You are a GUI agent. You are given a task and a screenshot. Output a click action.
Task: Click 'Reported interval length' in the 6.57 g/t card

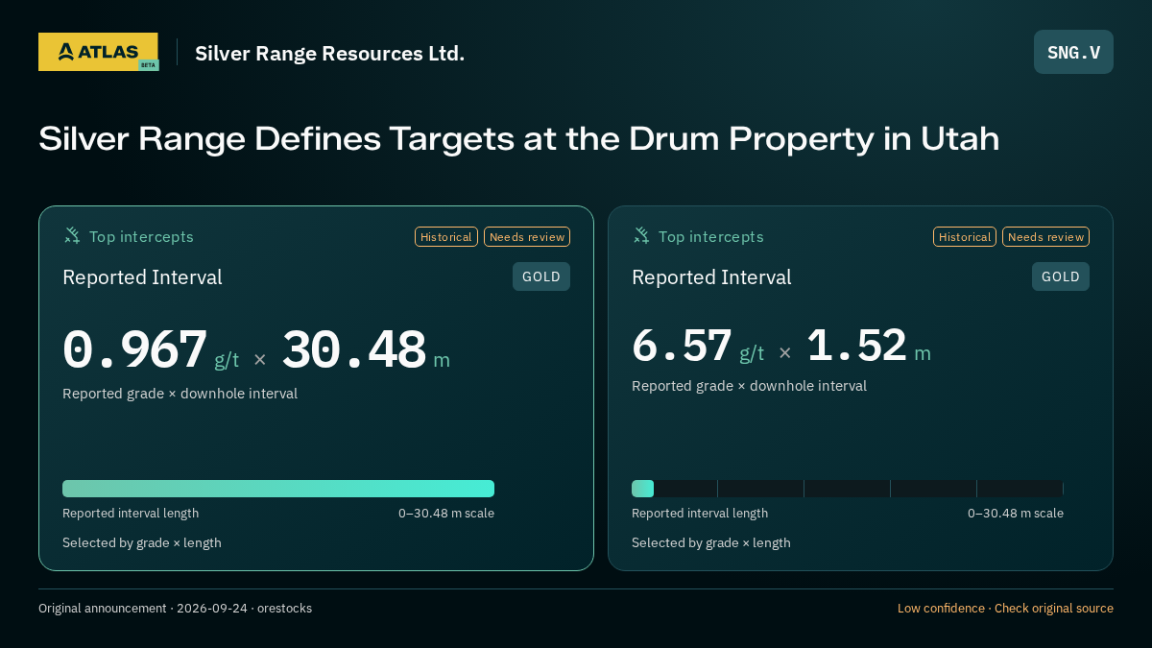[x=700, y=514]
